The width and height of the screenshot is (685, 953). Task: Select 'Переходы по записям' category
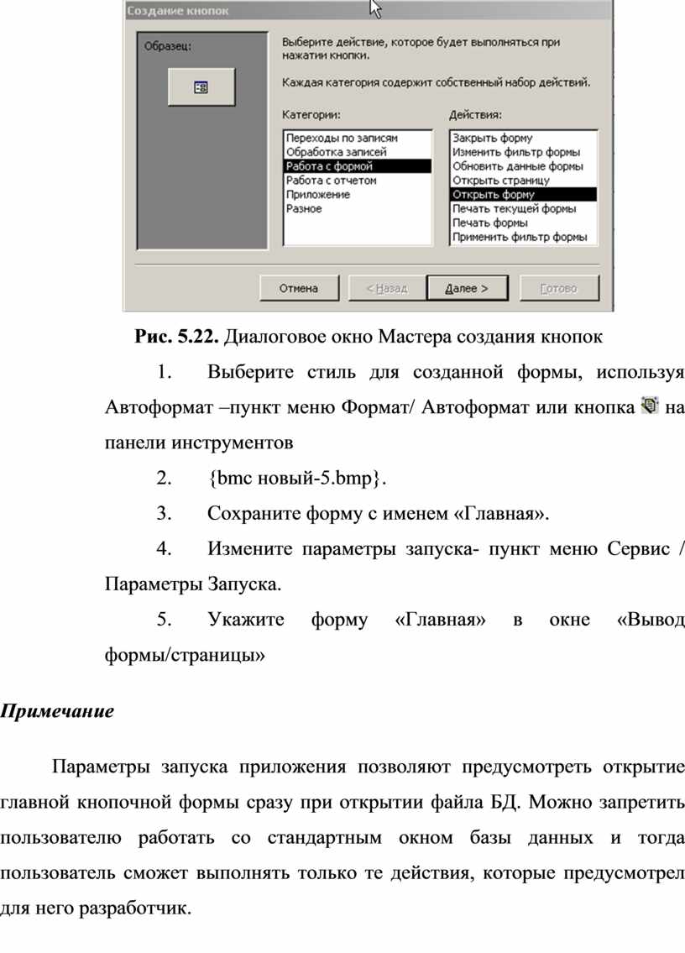pos(342,138)
